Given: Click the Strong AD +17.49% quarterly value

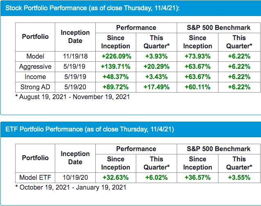Looking at the screenshot, I should 156,87.
